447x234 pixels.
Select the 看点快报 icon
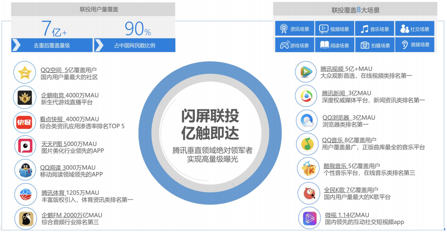[x=24, y=121]
